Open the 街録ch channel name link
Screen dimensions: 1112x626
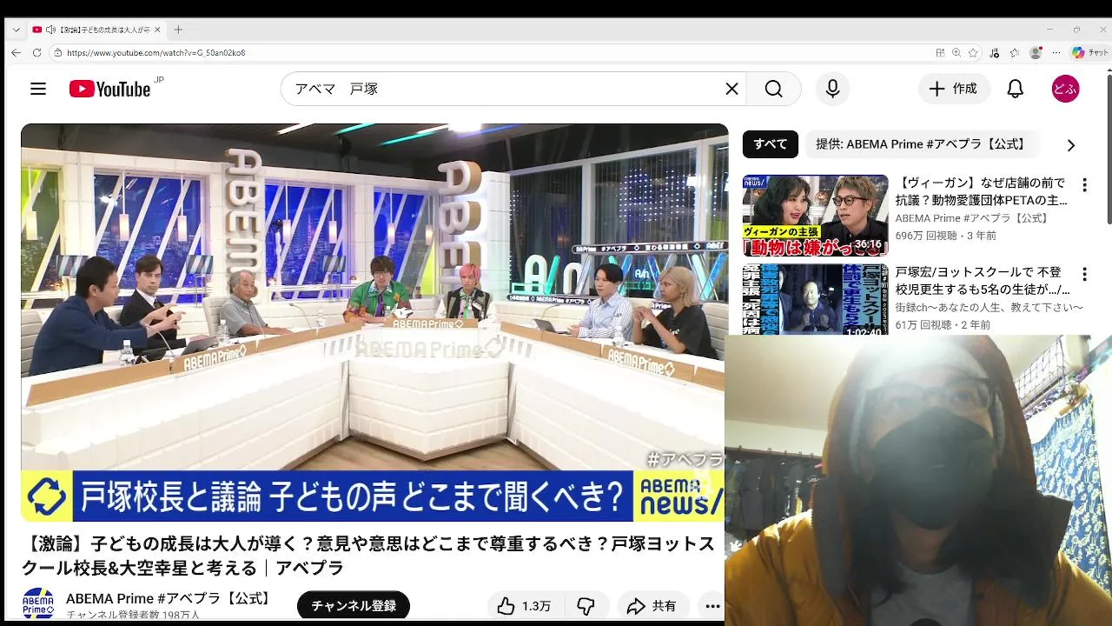990,308
